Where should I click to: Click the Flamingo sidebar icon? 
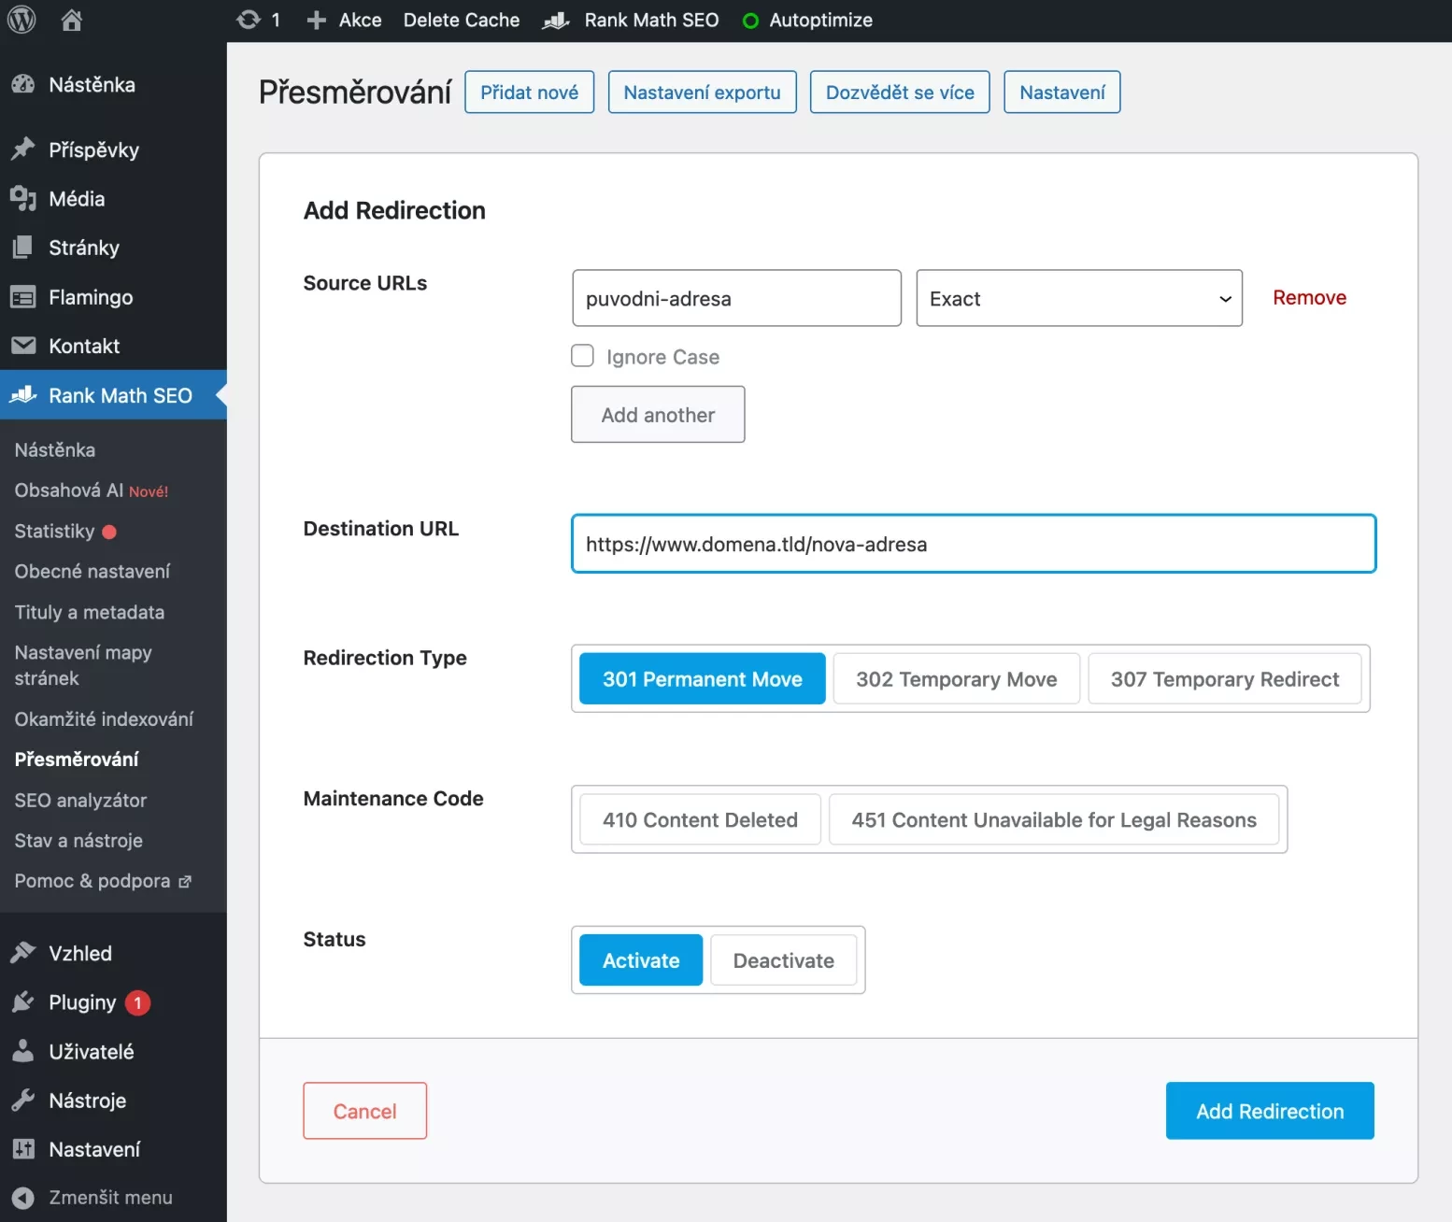point(23,297)
